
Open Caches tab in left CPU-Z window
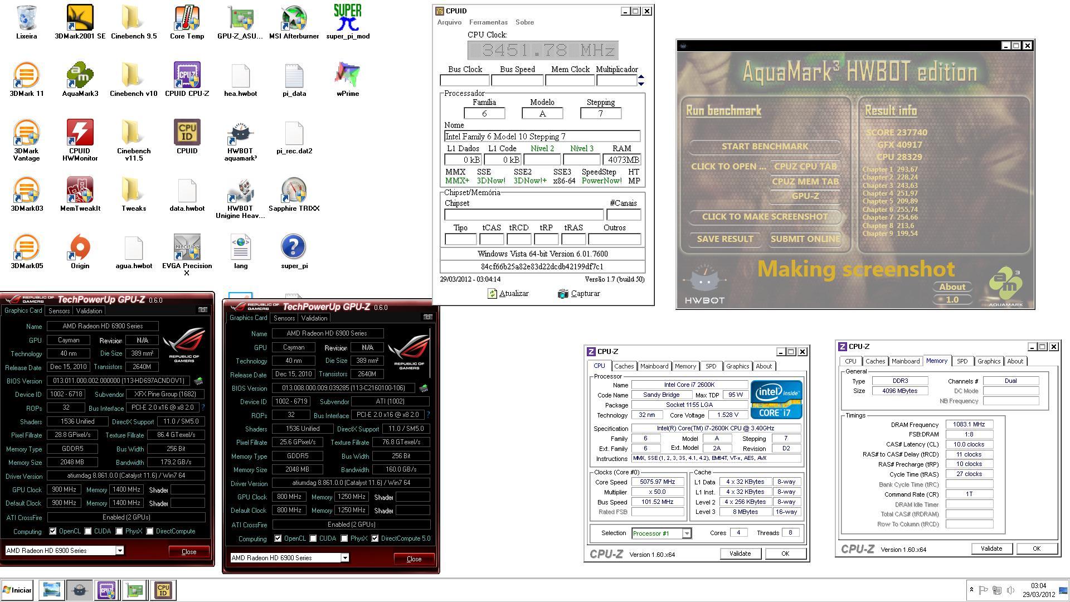[x=624, y=366]
